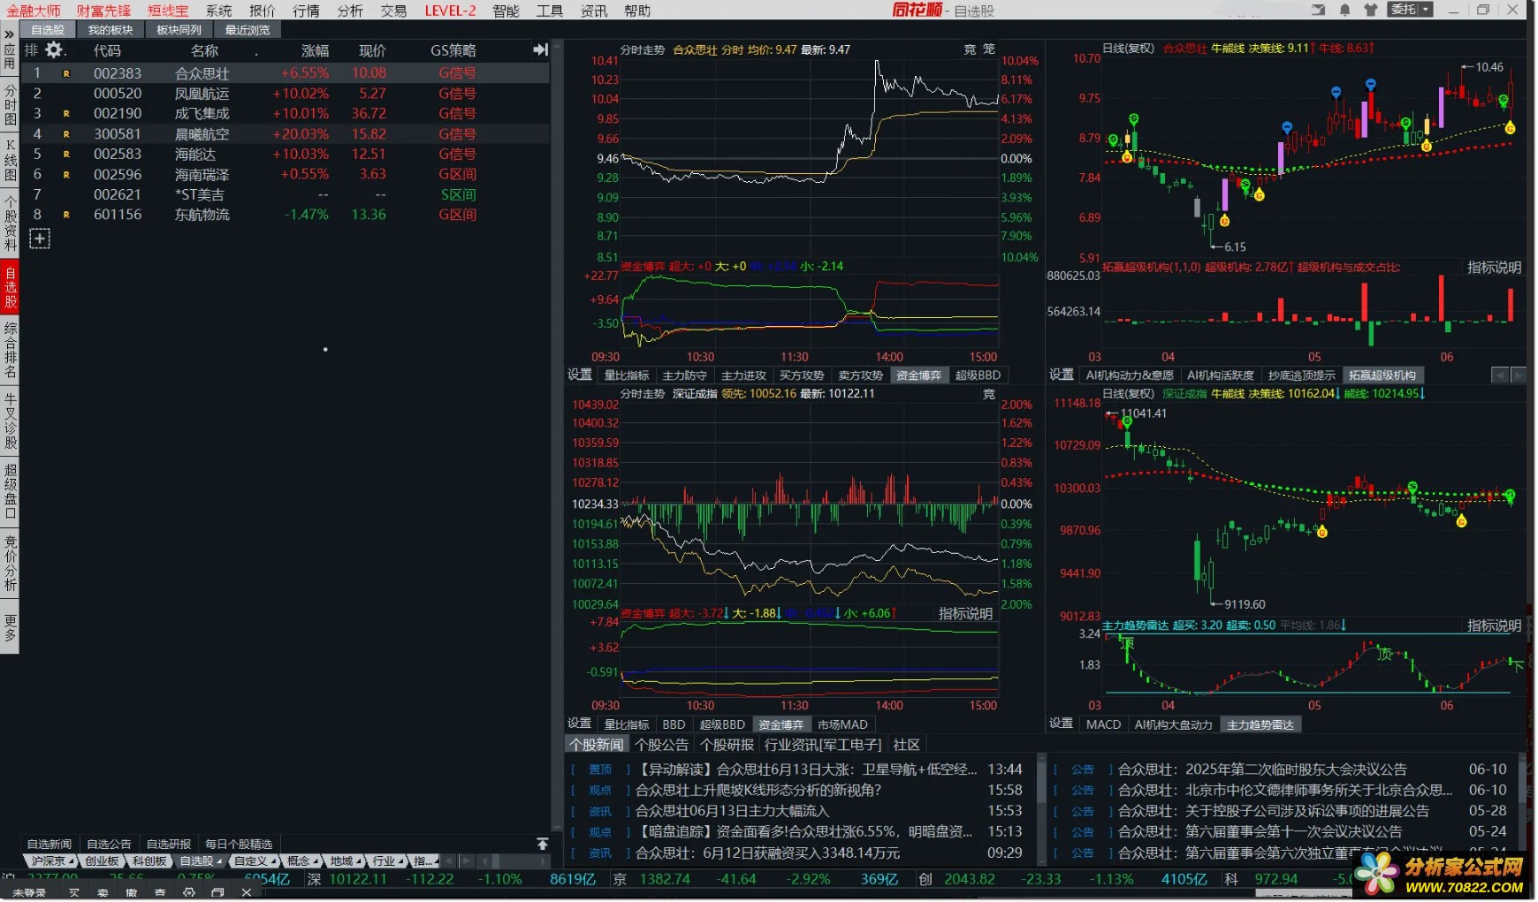Expand the 沪深京 market dropdown tab
Screen dimensions: 1538x902
pyautogui.click(x=52, y=860)
